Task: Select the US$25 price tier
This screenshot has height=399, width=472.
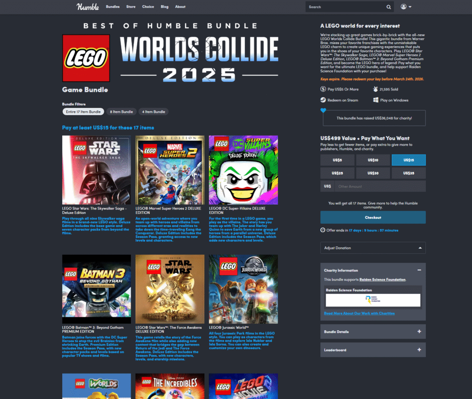Action: coord(337,173)
